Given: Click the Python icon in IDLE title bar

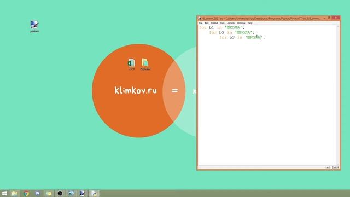Looking at the screenshot, I should coord(200,18).
